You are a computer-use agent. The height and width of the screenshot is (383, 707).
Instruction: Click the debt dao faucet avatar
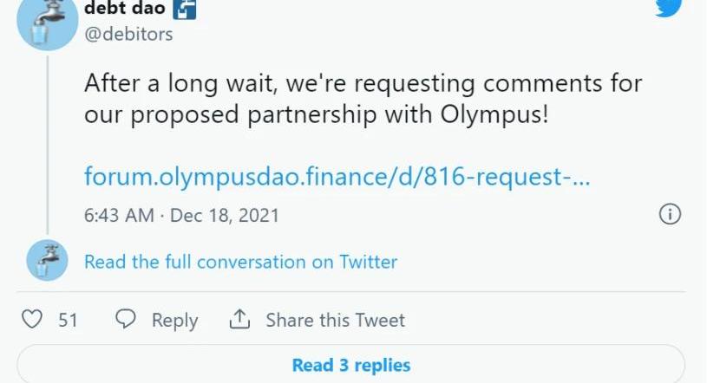pyautogui.click(x=47, y=21)
